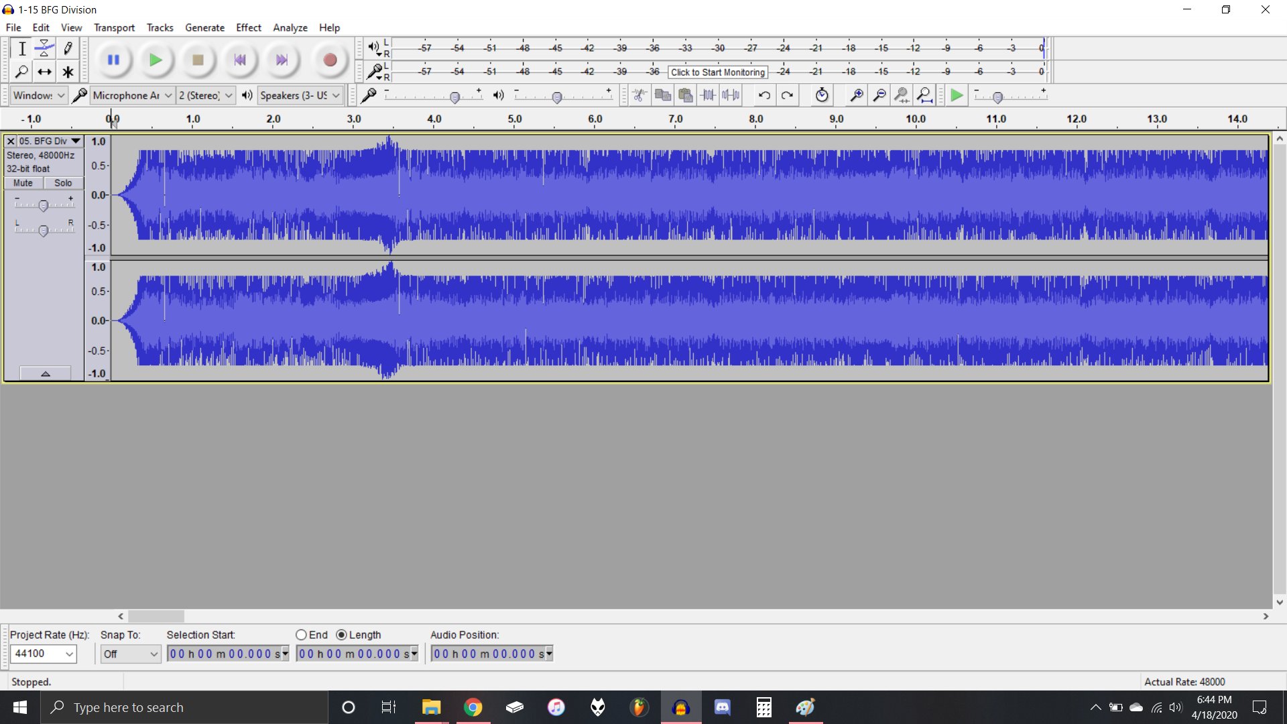
Task: Select the Length radio button for selection
Action: tap(341, 633)
